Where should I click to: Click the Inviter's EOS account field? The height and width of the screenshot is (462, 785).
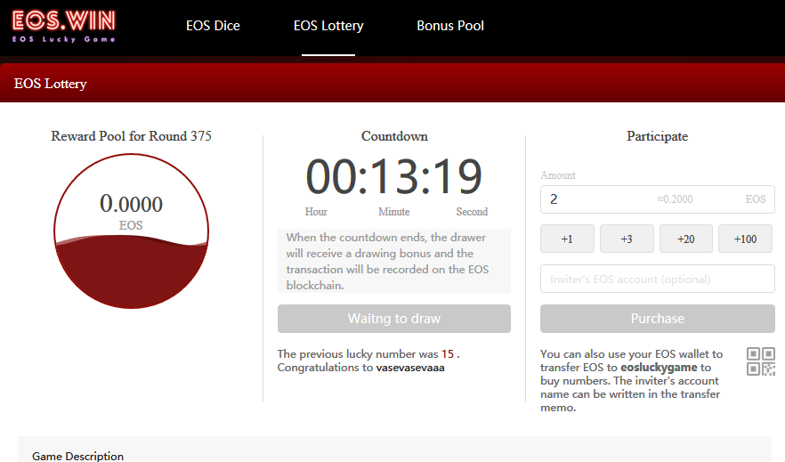click(658, 279)
